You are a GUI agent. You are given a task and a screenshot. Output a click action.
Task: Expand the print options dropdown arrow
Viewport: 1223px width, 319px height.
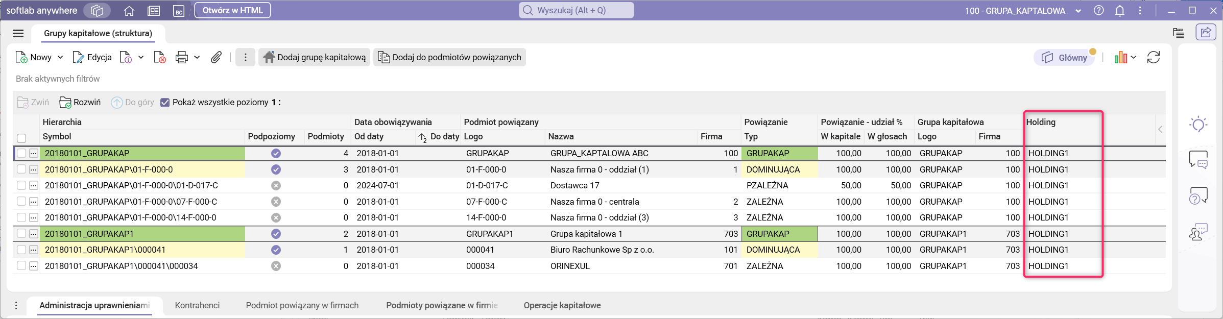(x=197, y=57)
